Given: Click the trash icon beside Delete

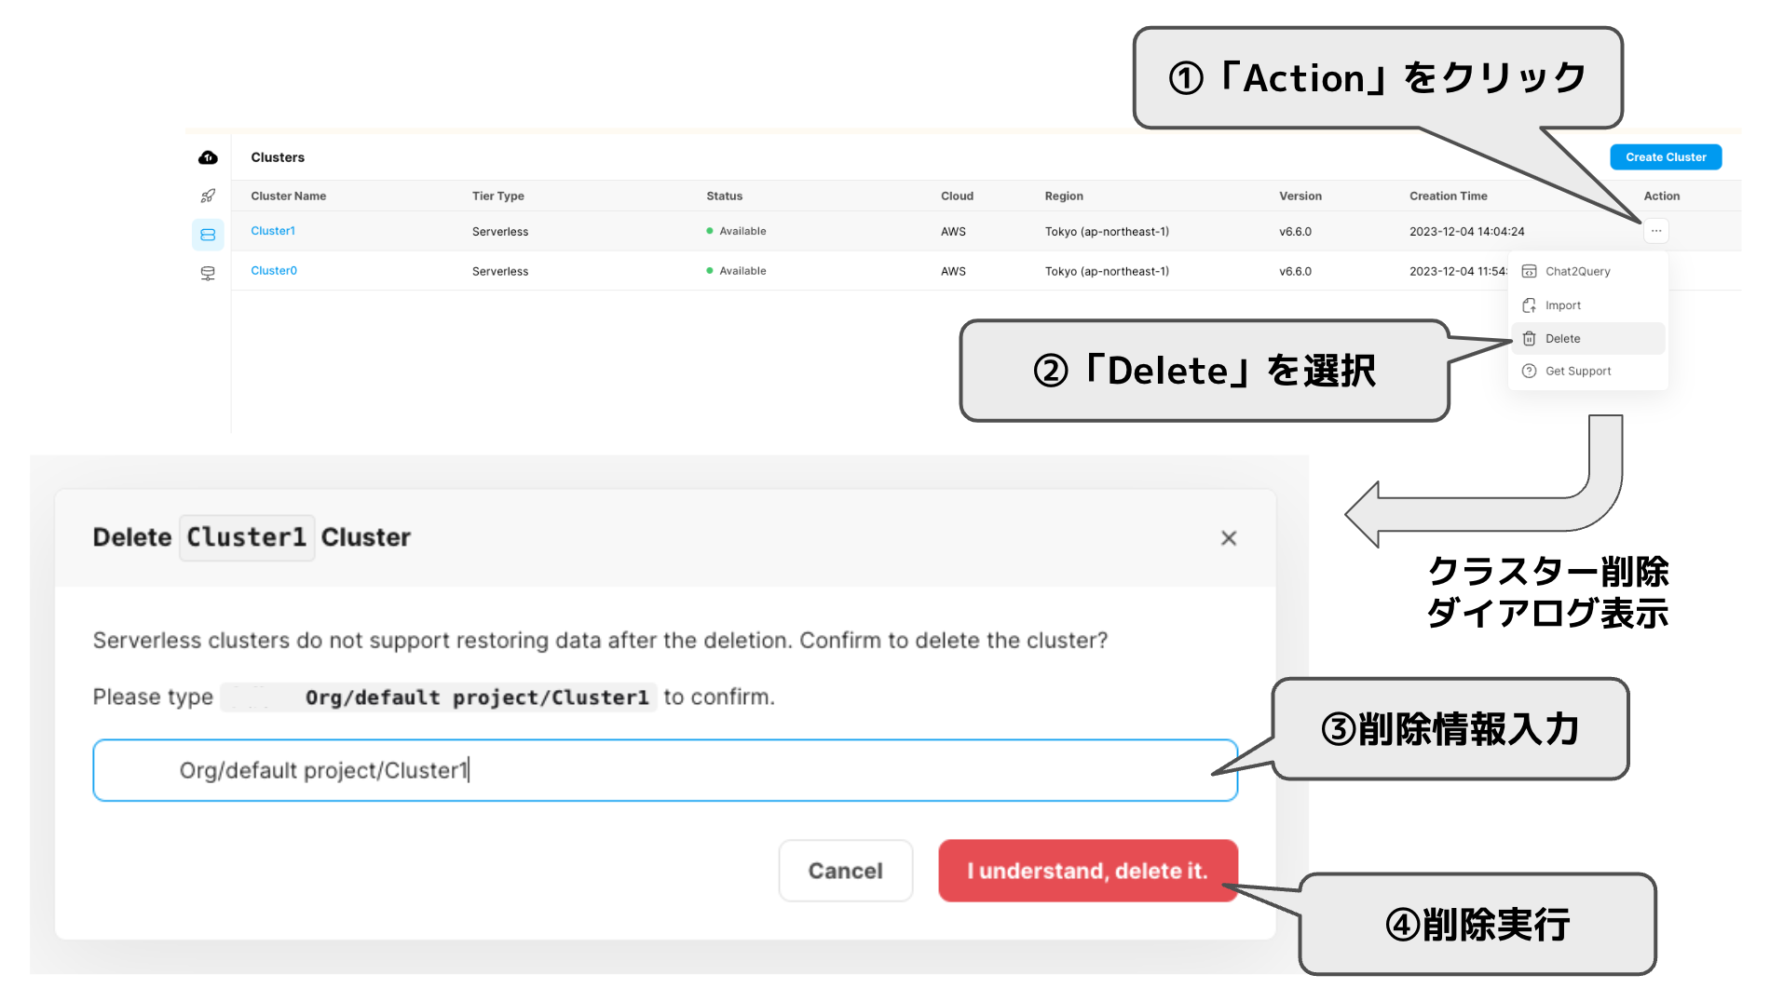Looking at the screenshot, I should (1530, 338).
